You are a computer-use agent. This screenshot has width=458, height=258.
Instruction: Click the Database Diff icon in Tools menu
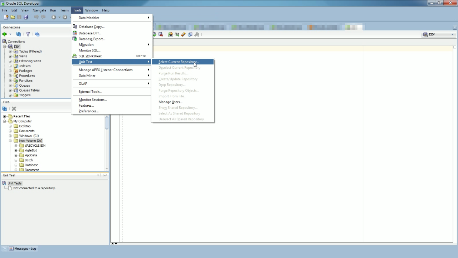pos(75,33)
